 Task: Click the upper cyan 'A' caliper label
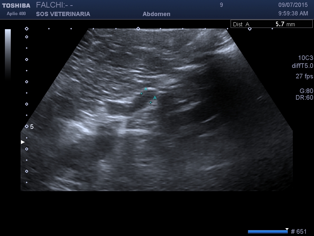pyautogui.click(x=146, y=89)
